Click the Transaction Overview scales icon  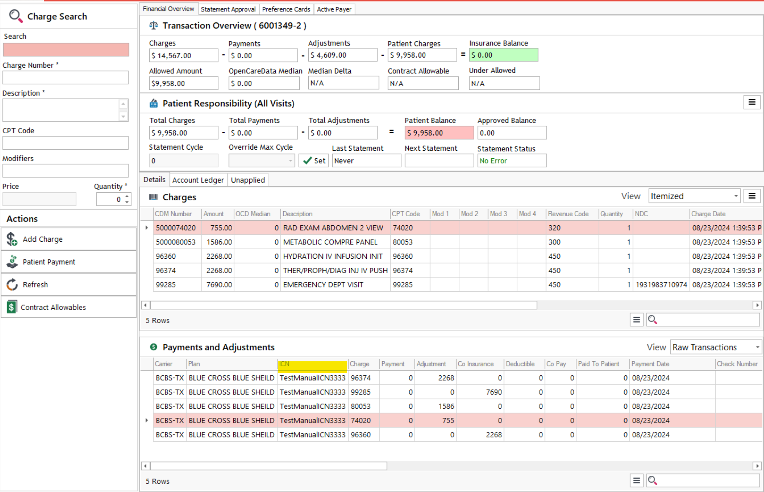[x=153, y=25]
